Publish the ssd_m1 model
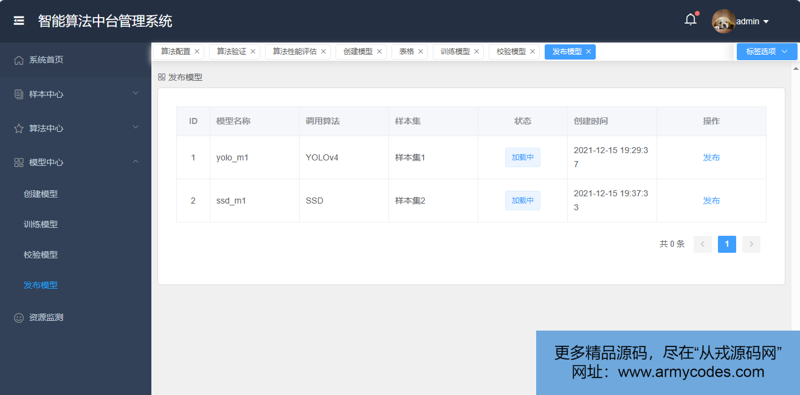800x395 pixels. click(x=711, y=201)
